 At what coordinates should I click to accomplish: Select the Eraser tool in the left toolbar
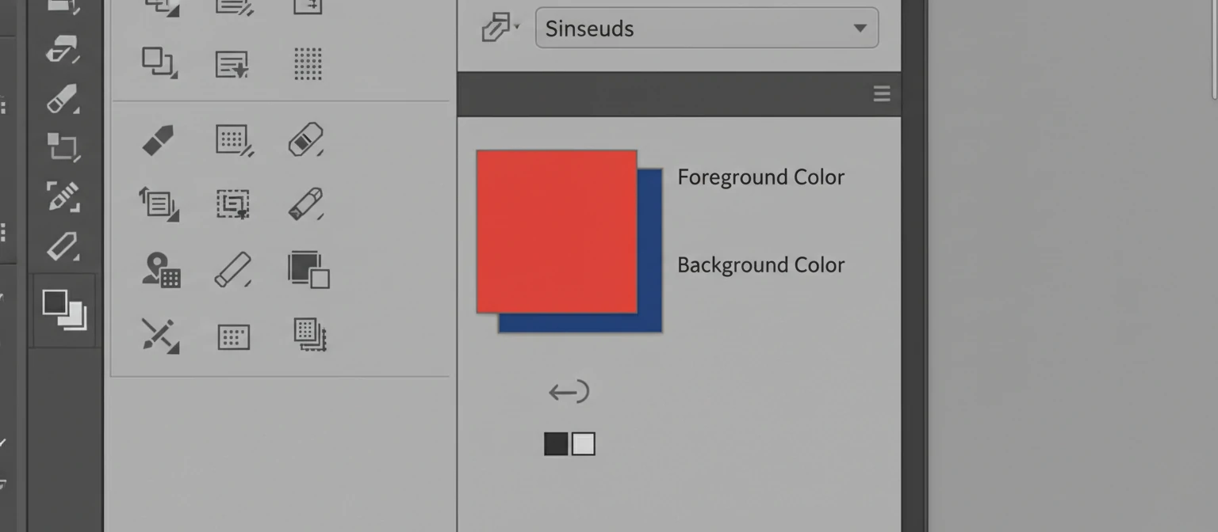63,101
